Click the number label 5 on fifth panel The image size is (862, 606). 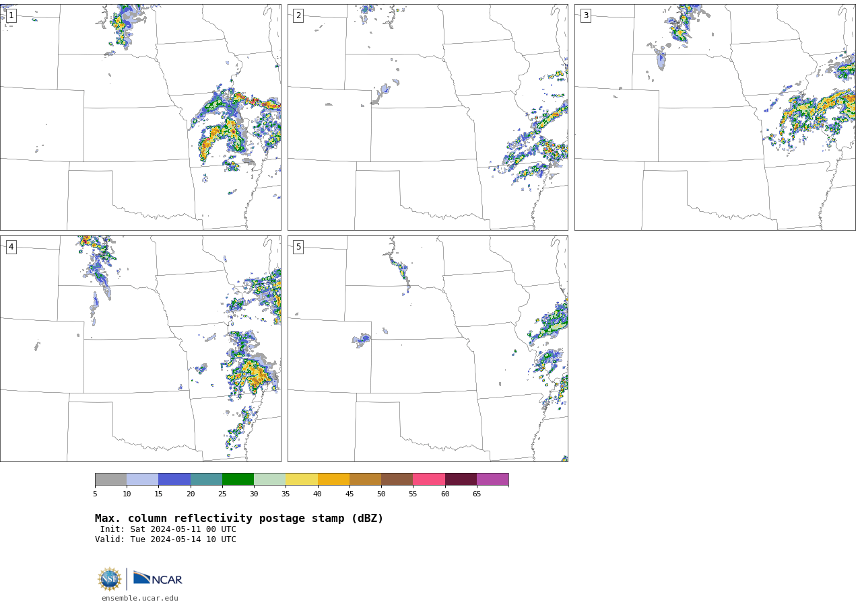[298, 247]
